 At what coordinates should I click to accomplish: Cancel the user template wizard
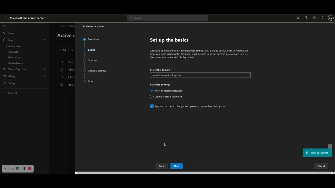click(321, 166)
